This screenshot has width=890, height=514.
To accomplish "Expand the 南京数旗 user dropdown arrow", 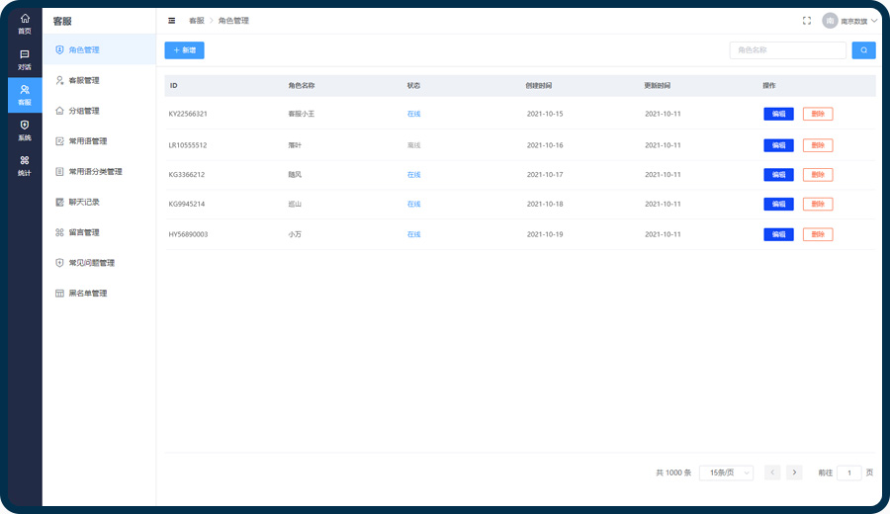I will coord(874,21).
